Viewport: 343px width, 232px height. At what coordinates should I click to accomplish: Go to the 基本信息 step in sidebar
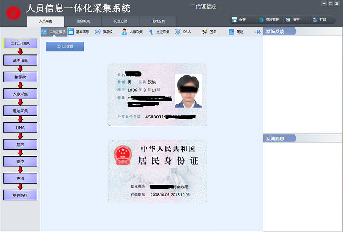click(20, 60)
